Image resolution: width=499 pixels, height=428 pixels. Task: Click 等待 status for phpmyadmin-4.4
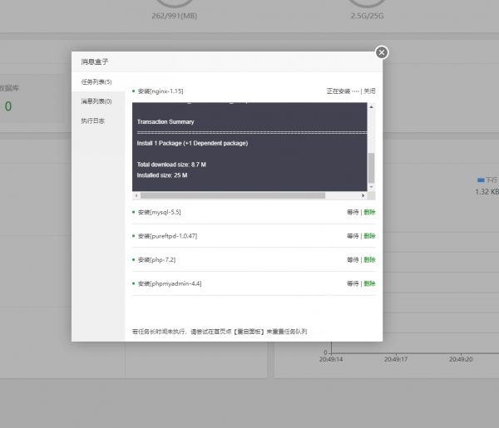click(x=353, y=283)
